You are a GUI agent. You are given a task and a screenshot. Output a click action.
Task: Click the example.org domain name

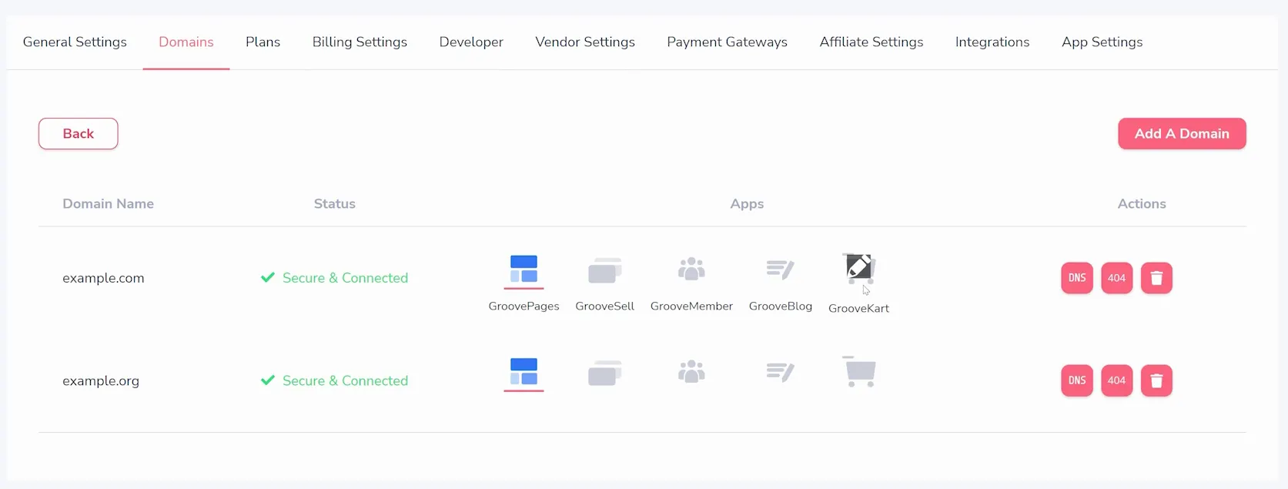coord(101,380)
